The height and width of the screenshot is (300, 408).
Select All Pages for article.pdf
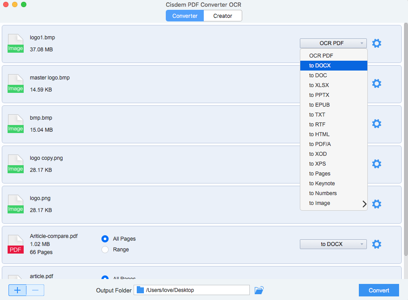coord(105,278)
